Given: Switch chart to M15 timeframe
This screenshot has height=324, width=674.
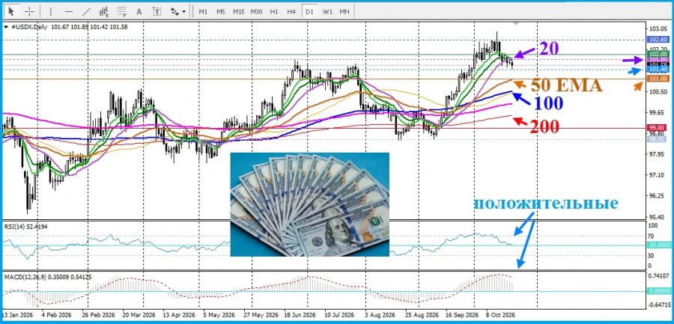Looking at the screenshot, I should coord(239,12).
